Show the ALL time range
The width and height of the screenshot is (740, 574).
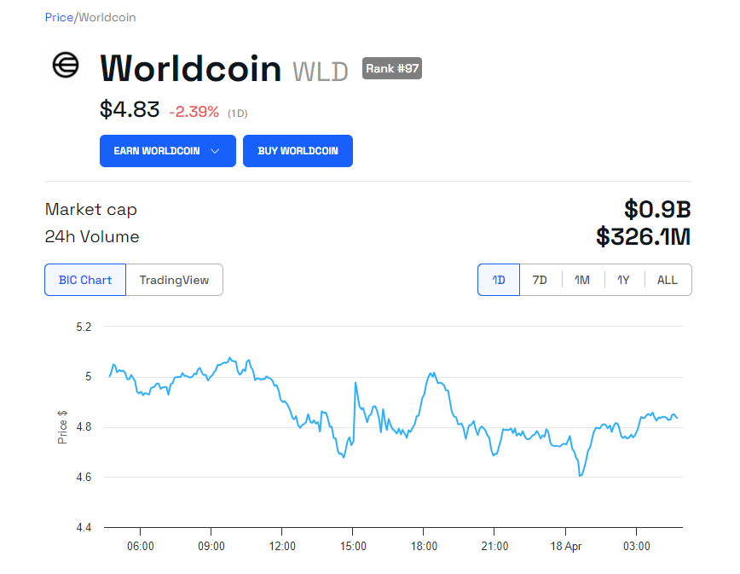tap(668, 280)
